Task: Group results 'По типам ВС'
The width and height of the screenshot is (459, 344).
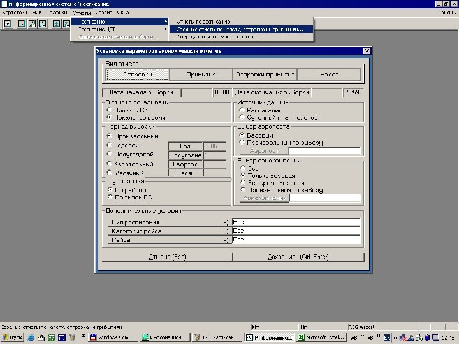Action: [x=110, y=197]
